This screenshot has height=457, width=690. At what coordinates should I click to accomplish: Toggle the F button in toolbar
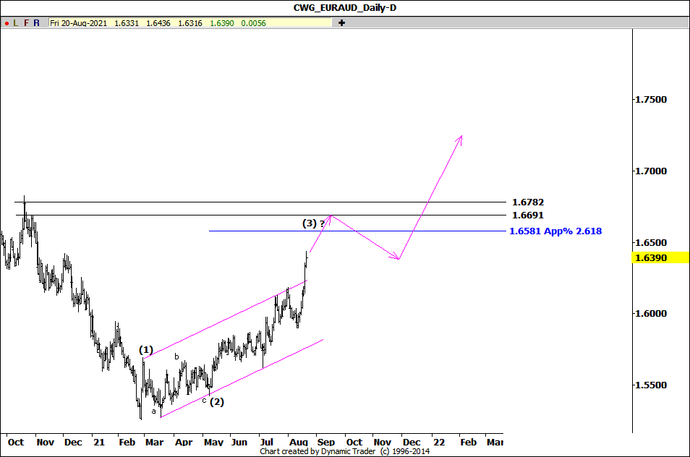tap(27, 23)
